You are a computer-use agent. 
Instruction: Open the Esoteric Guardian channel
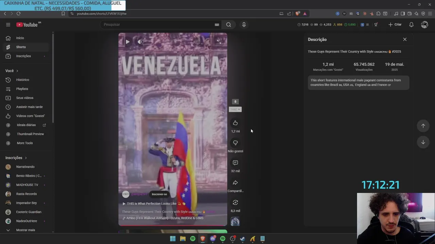point(27,212)
